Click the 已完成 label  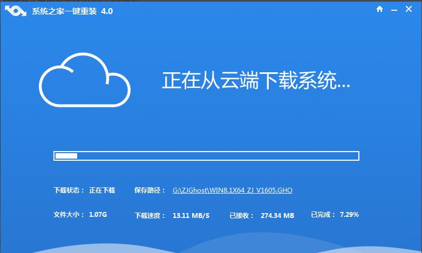(323, 215)
